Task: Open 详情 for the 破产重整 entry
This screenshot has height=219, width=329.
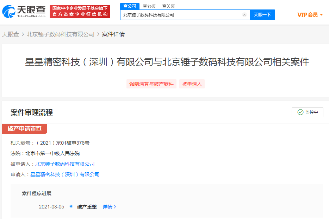Action: 109,207
